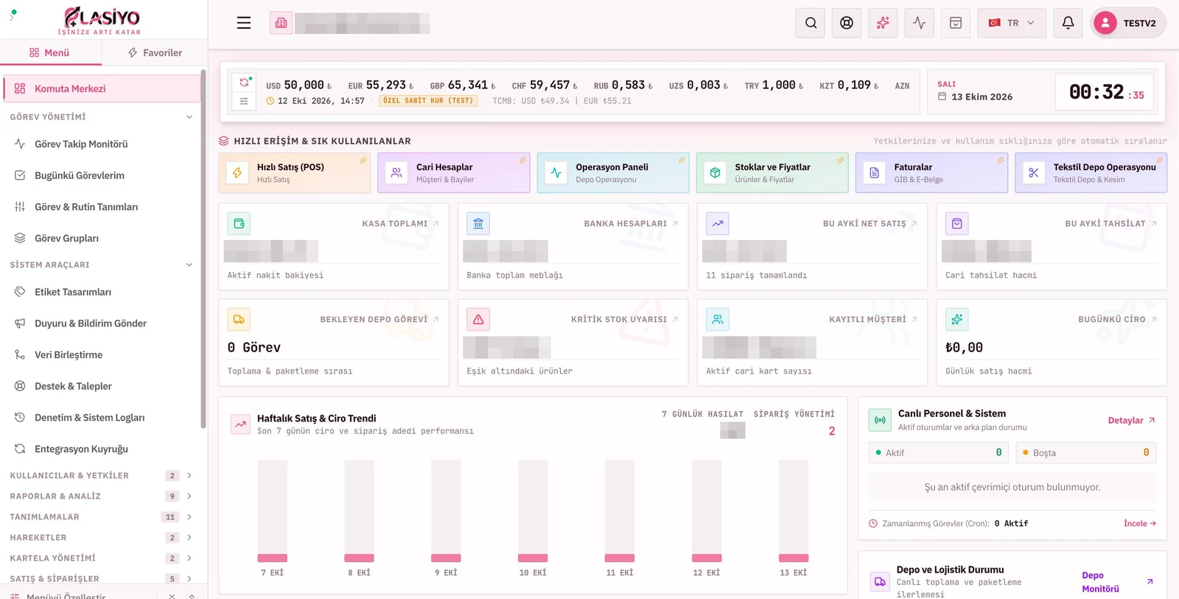Open the notification bell
Screen dimensions: 1179x599
1068,23
